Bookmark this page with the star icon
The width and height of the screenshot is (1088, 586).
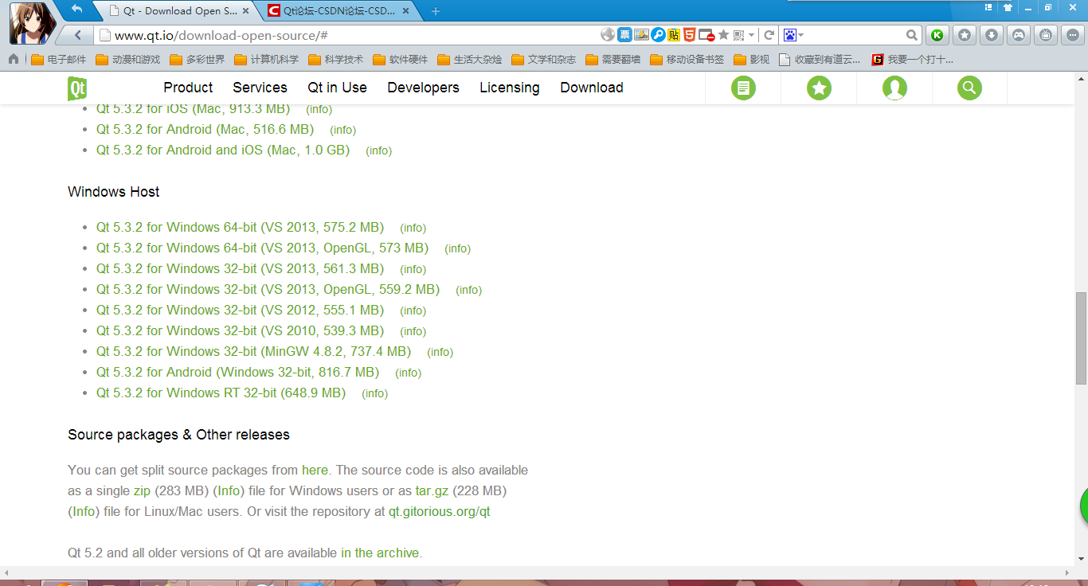(x=723, y=34)
